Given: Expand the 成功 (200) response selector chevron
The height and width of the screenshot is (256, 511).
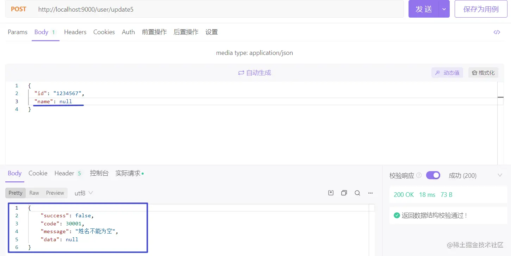Looking at the screenshot, I should tap(499, 175).
